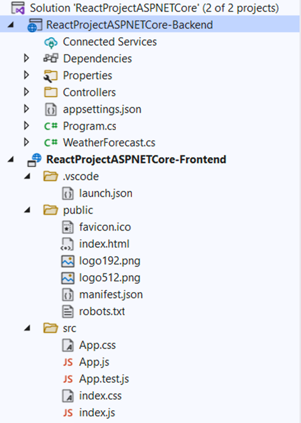The image size is (301, 423).
Task: Expand the Program.cs node
Action: [x=26, y=125]
